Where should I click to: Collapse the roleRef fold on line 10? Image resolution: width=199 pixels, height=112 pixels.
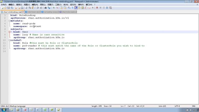10,40
